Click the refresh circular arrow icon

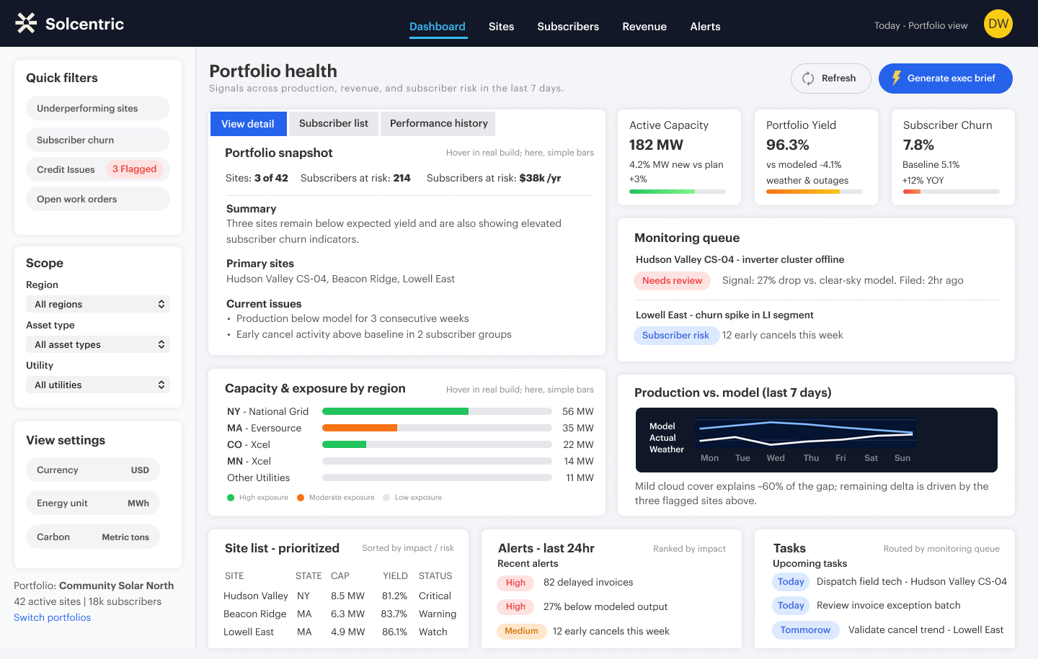point(808,79)
